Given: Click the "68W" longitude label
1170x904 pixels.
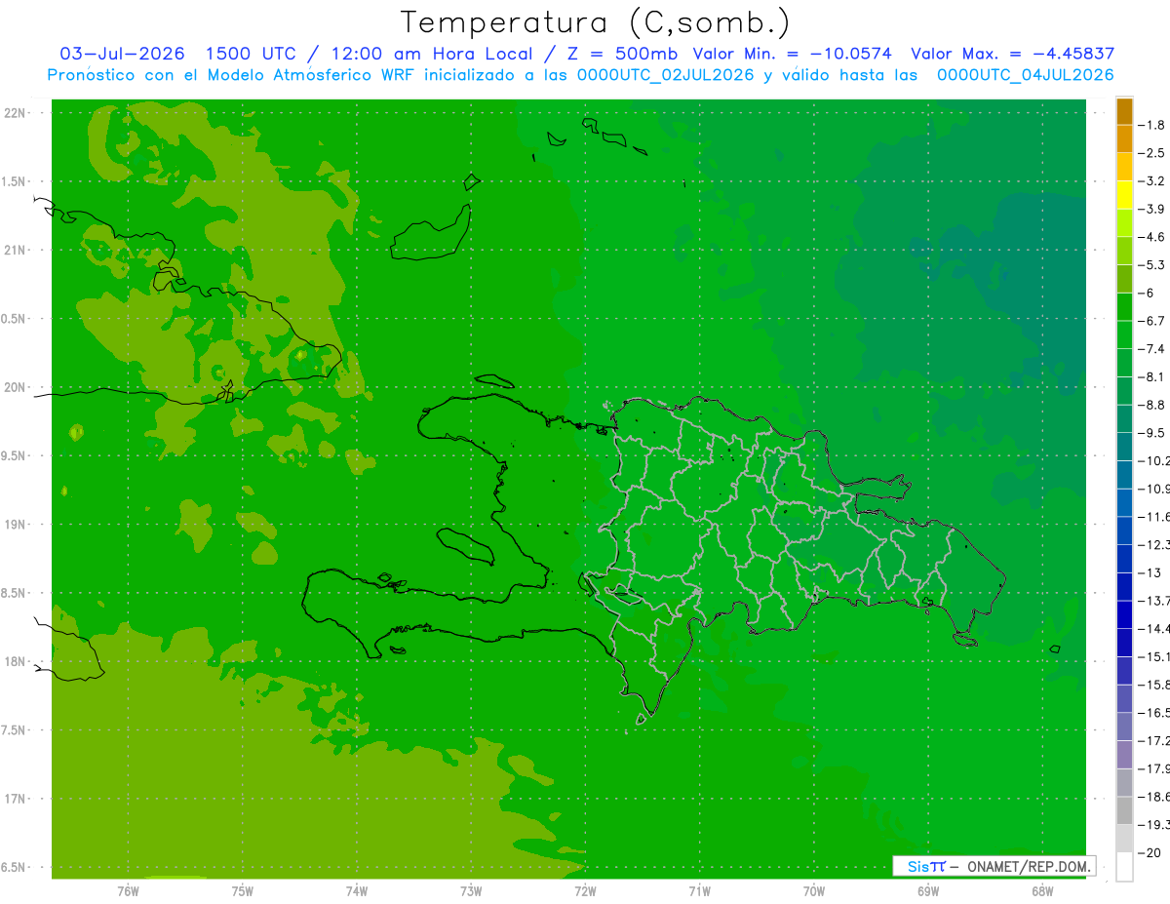Looking at the screenshot, I should pyautogui.click(x=1041, y=891).
